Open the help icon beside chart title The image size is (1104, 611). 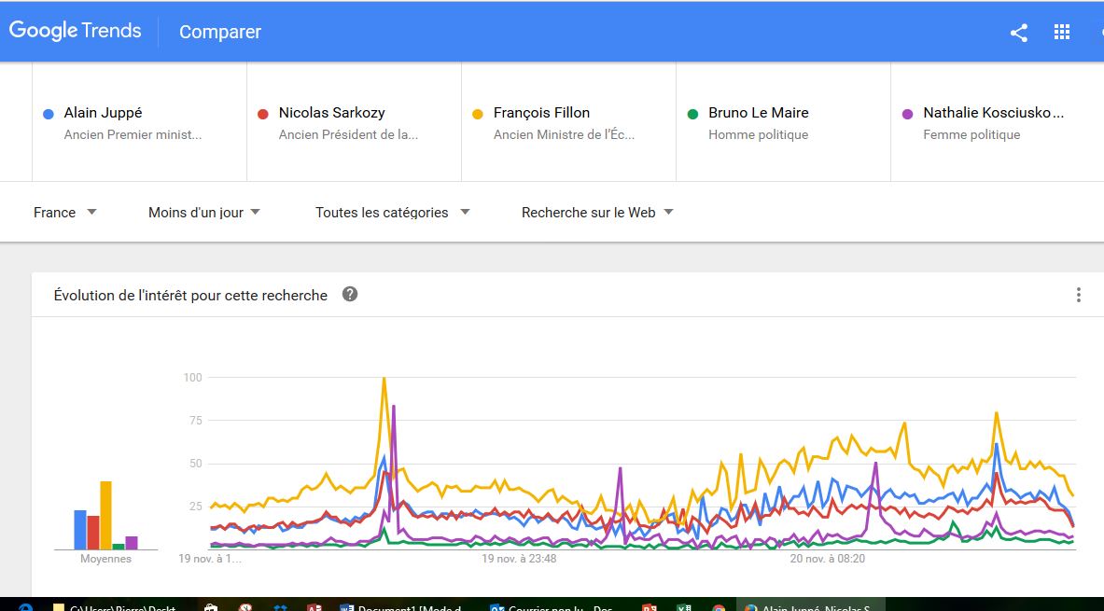(350, 295)
